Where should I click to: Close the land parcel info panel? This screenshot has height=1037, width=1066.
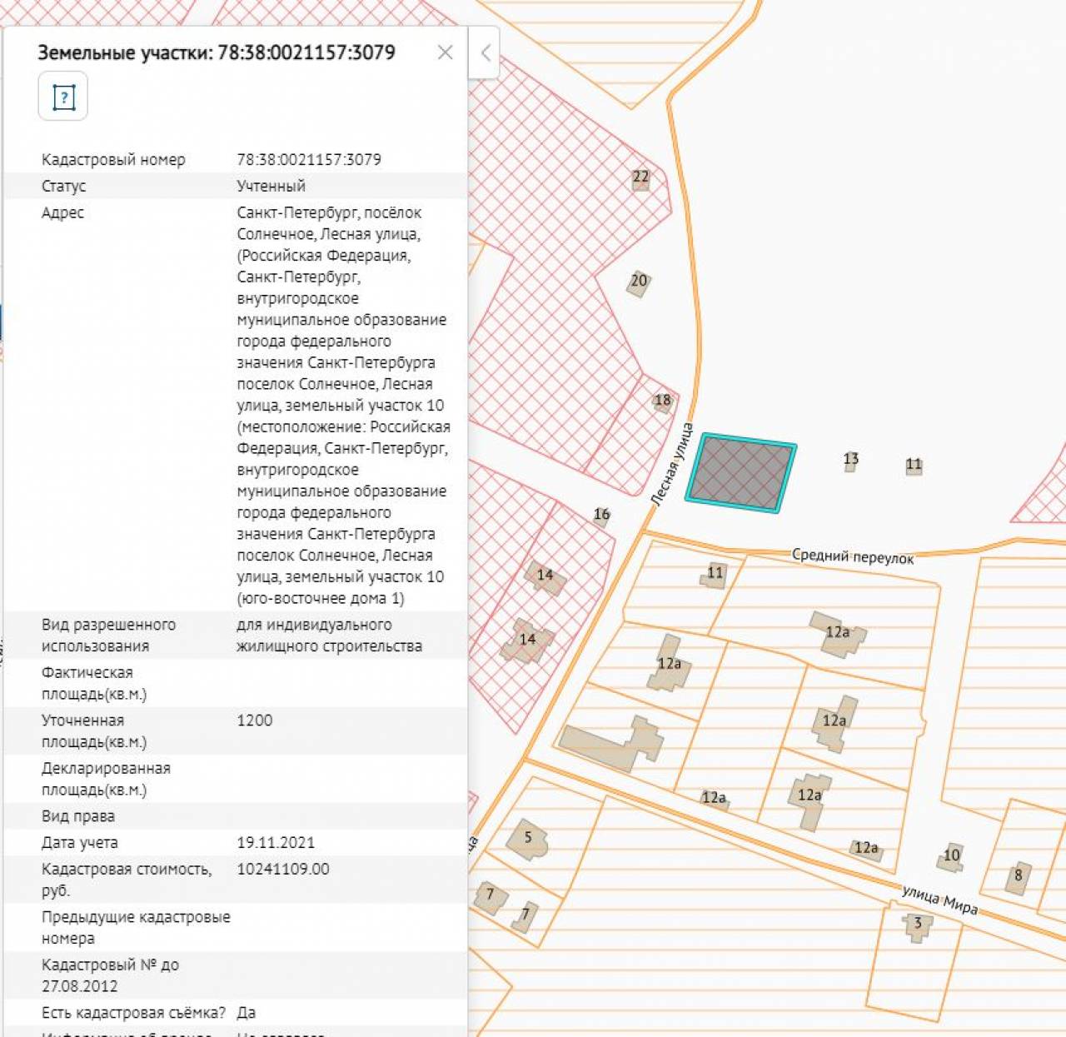coord(446,52)
